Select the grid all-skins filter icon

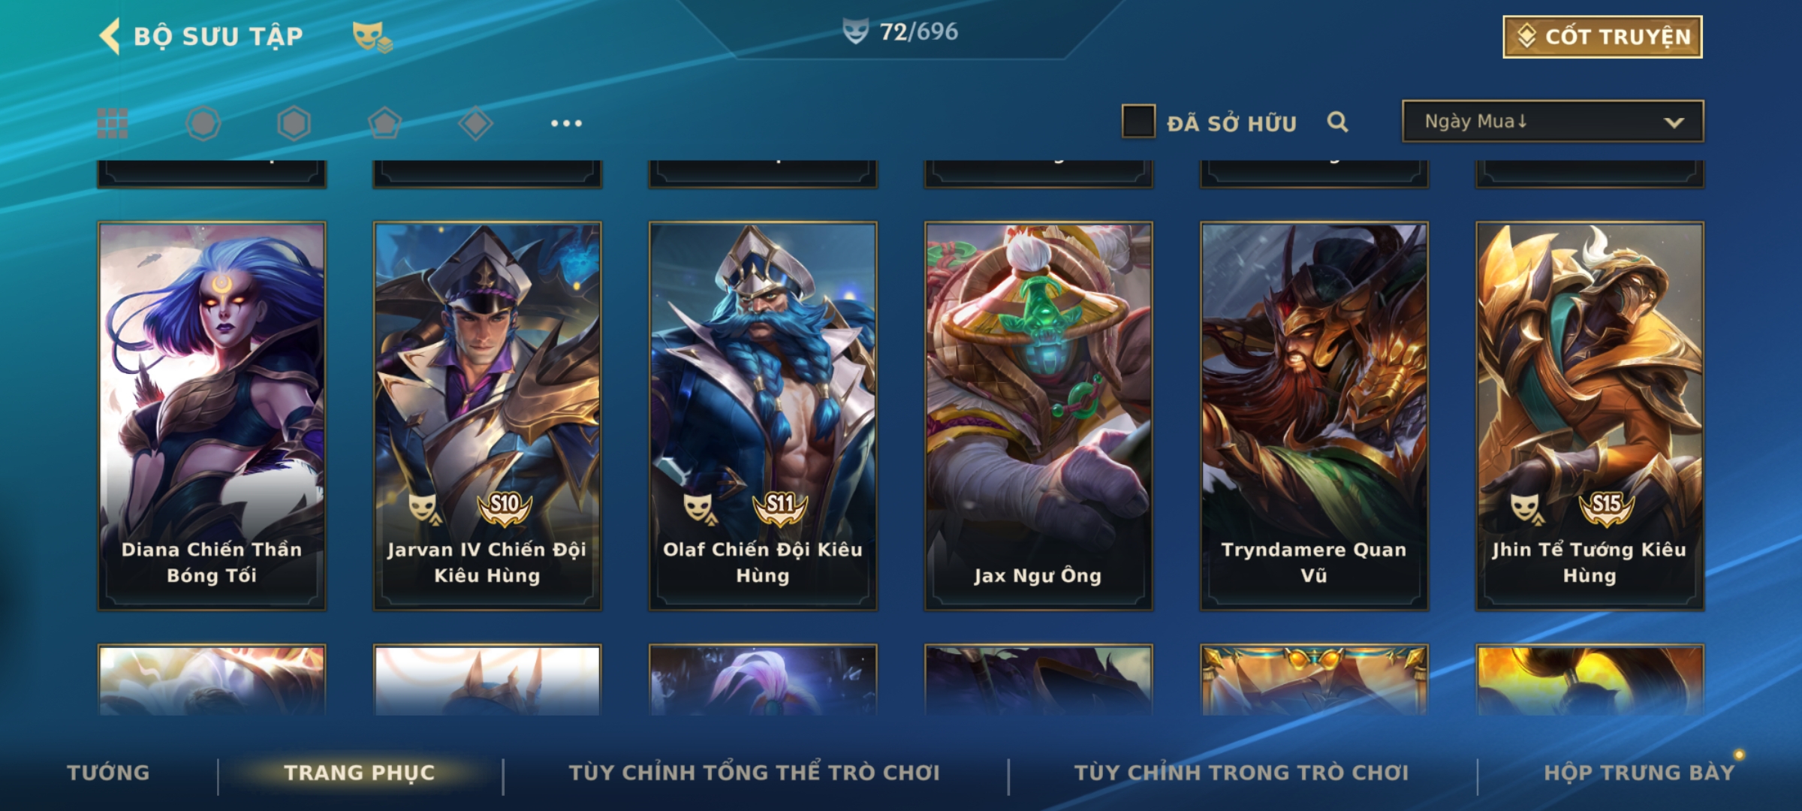pos(113,123)
